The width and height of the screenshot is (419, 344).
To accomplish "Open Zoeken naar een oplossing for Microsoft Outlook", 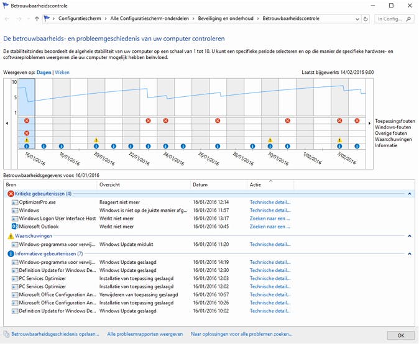I will point(270,227).
